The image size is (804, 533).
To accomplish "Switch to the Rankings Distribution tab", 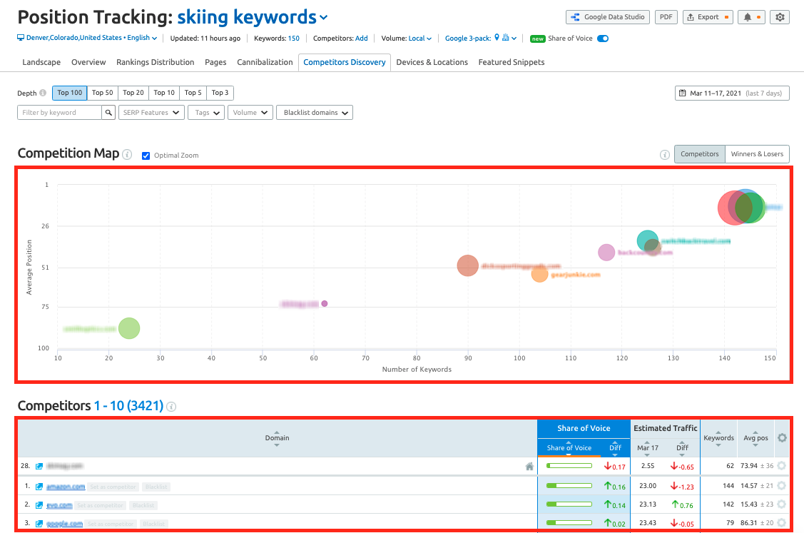I will [156, 62].
